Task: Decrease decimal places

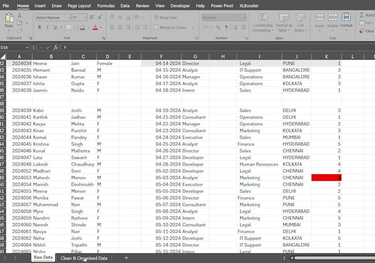Action: (x=243, y=28)
